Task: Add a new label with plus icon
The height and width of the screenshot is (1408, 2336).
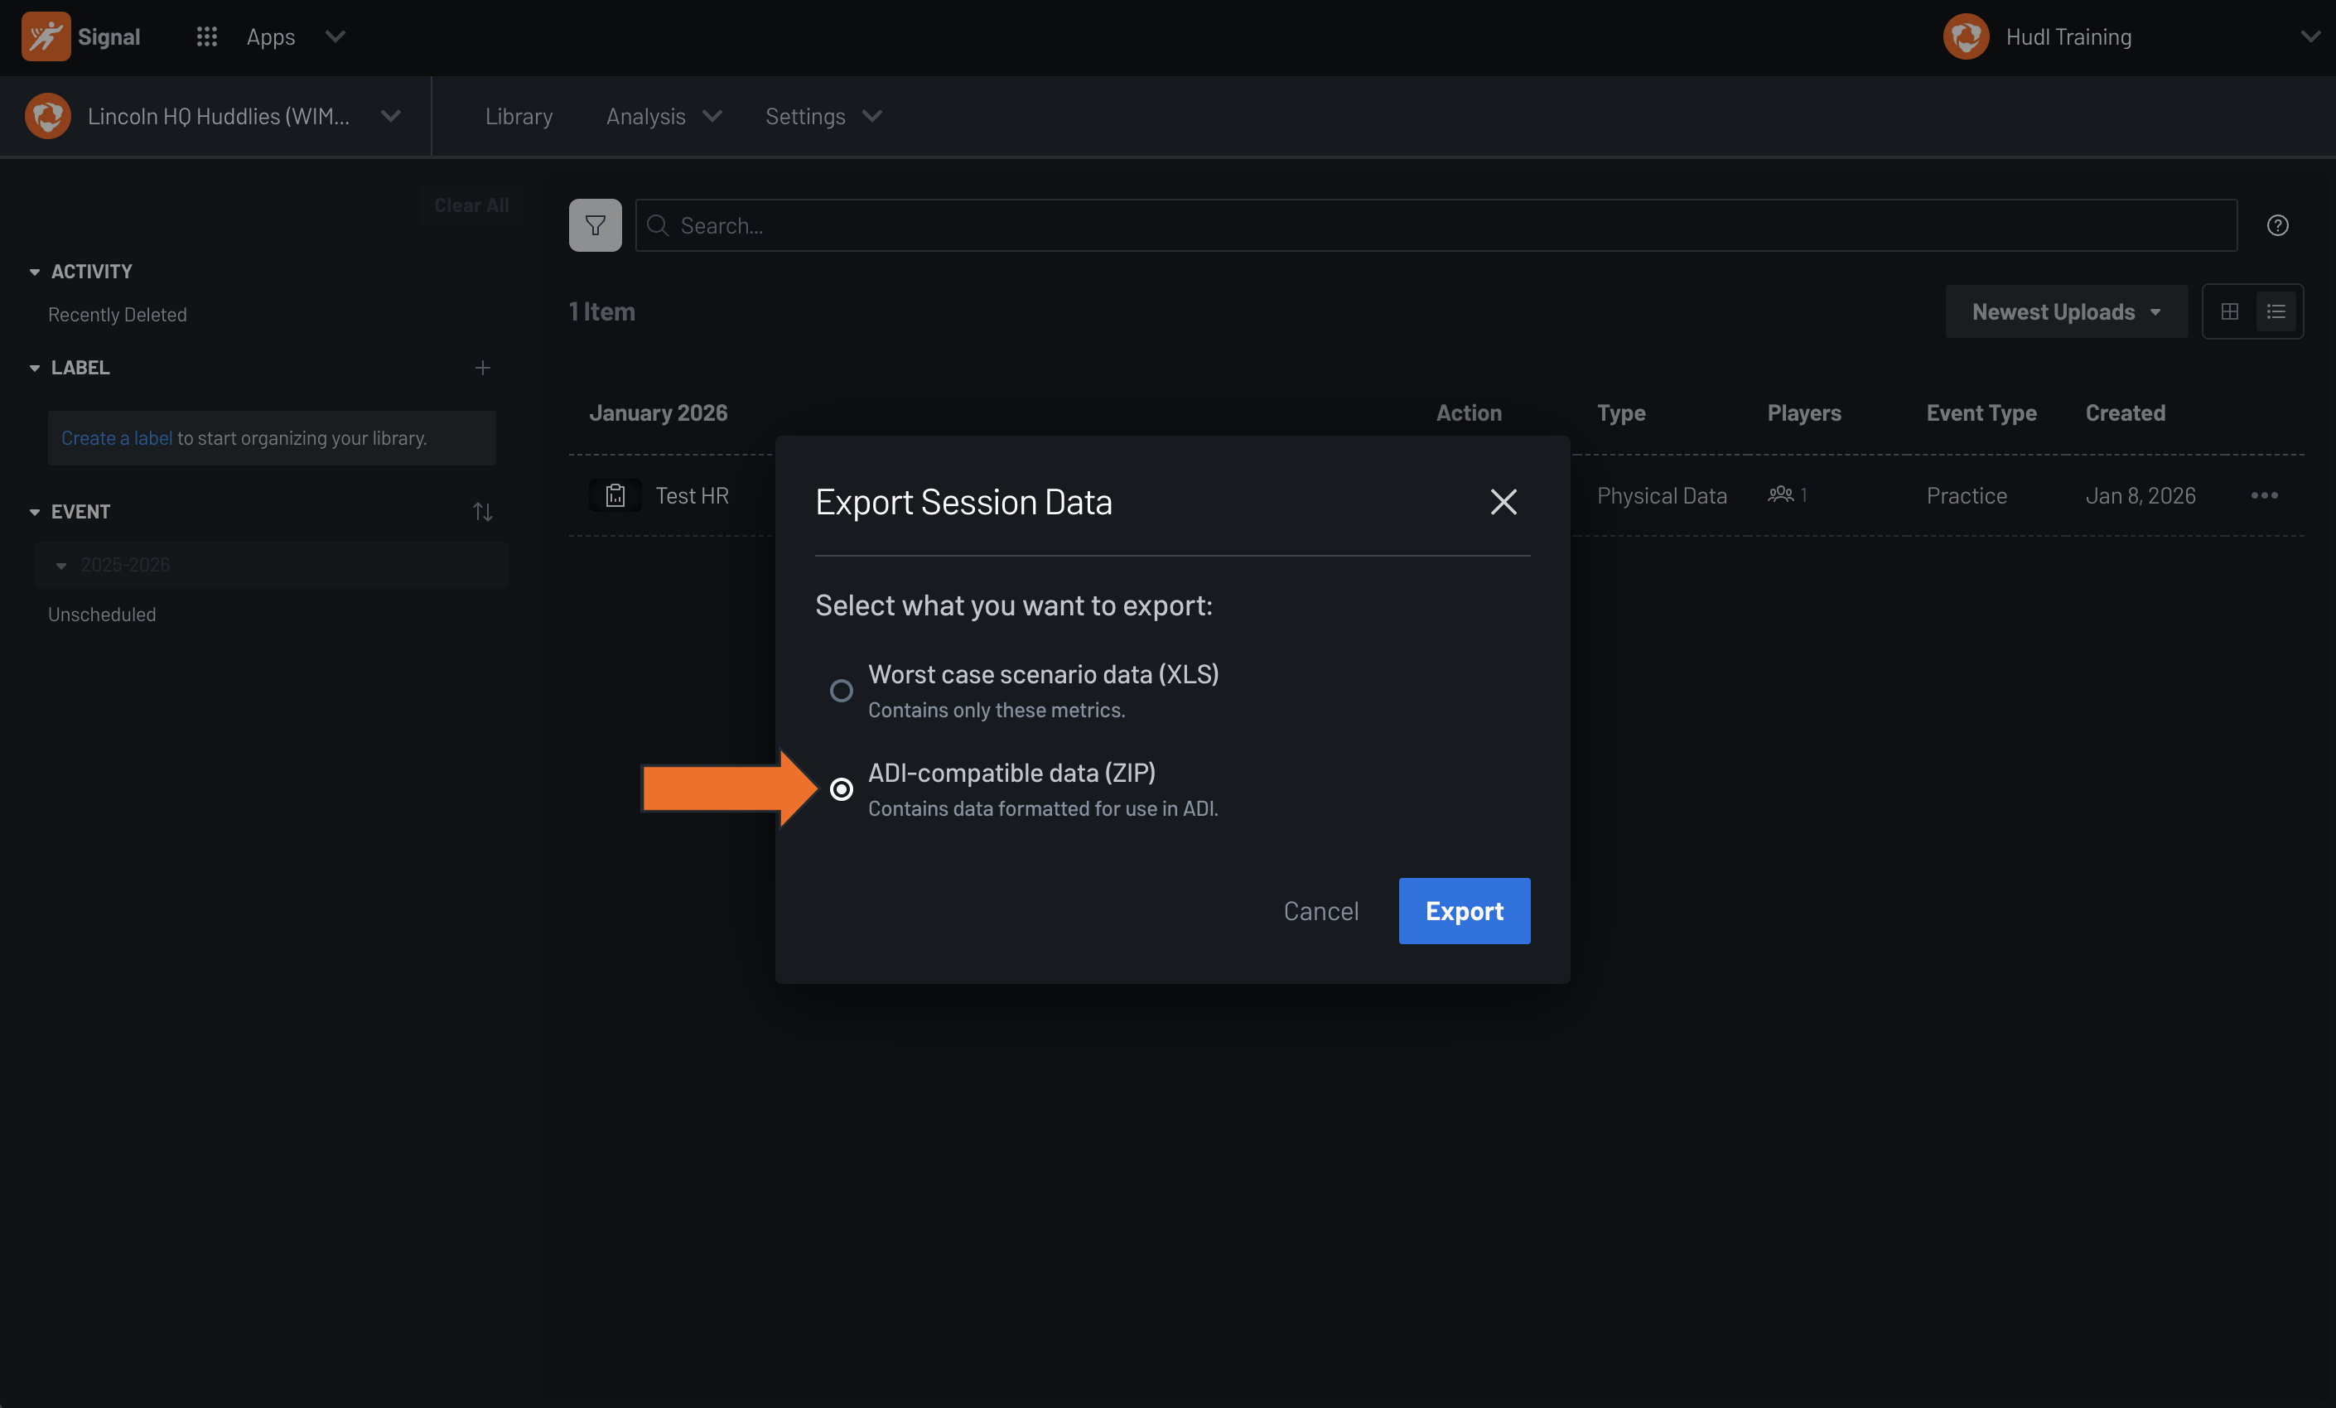Action: (x=483, y=367)
